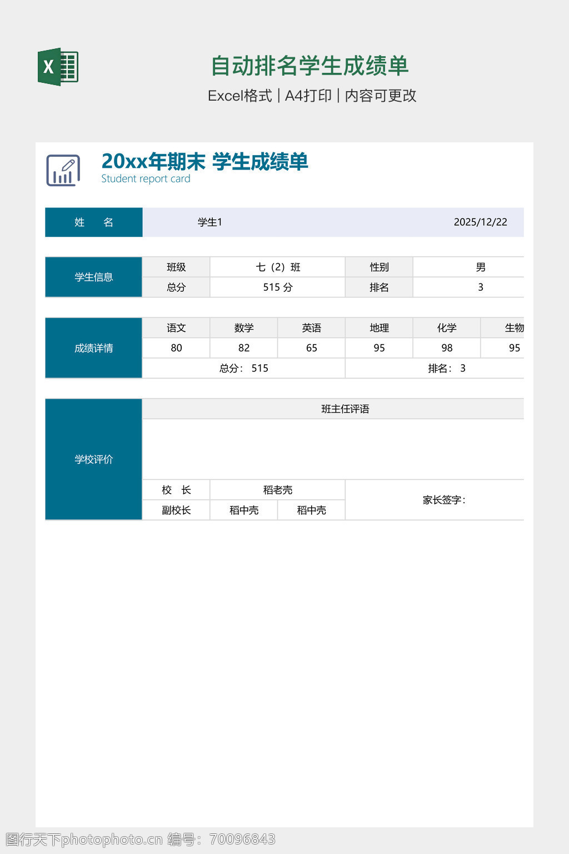Select the 姓名 header cell

tap(94, 222)
